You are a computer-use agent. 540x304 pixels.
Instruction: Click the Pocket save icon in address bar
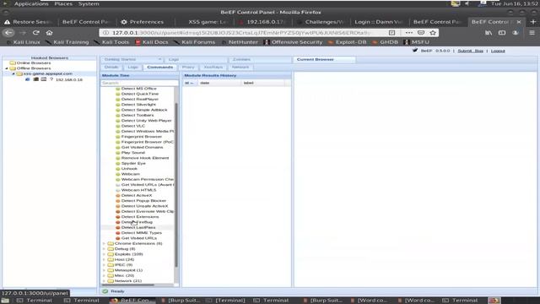click(421, 32)
